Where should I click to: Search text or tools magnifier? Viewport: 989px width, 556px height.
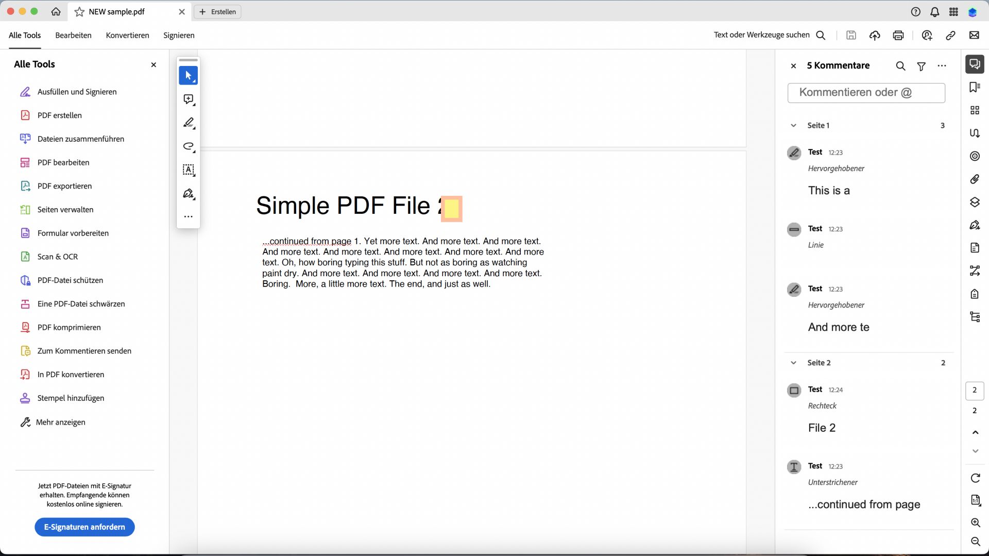(x=821, y=35)
